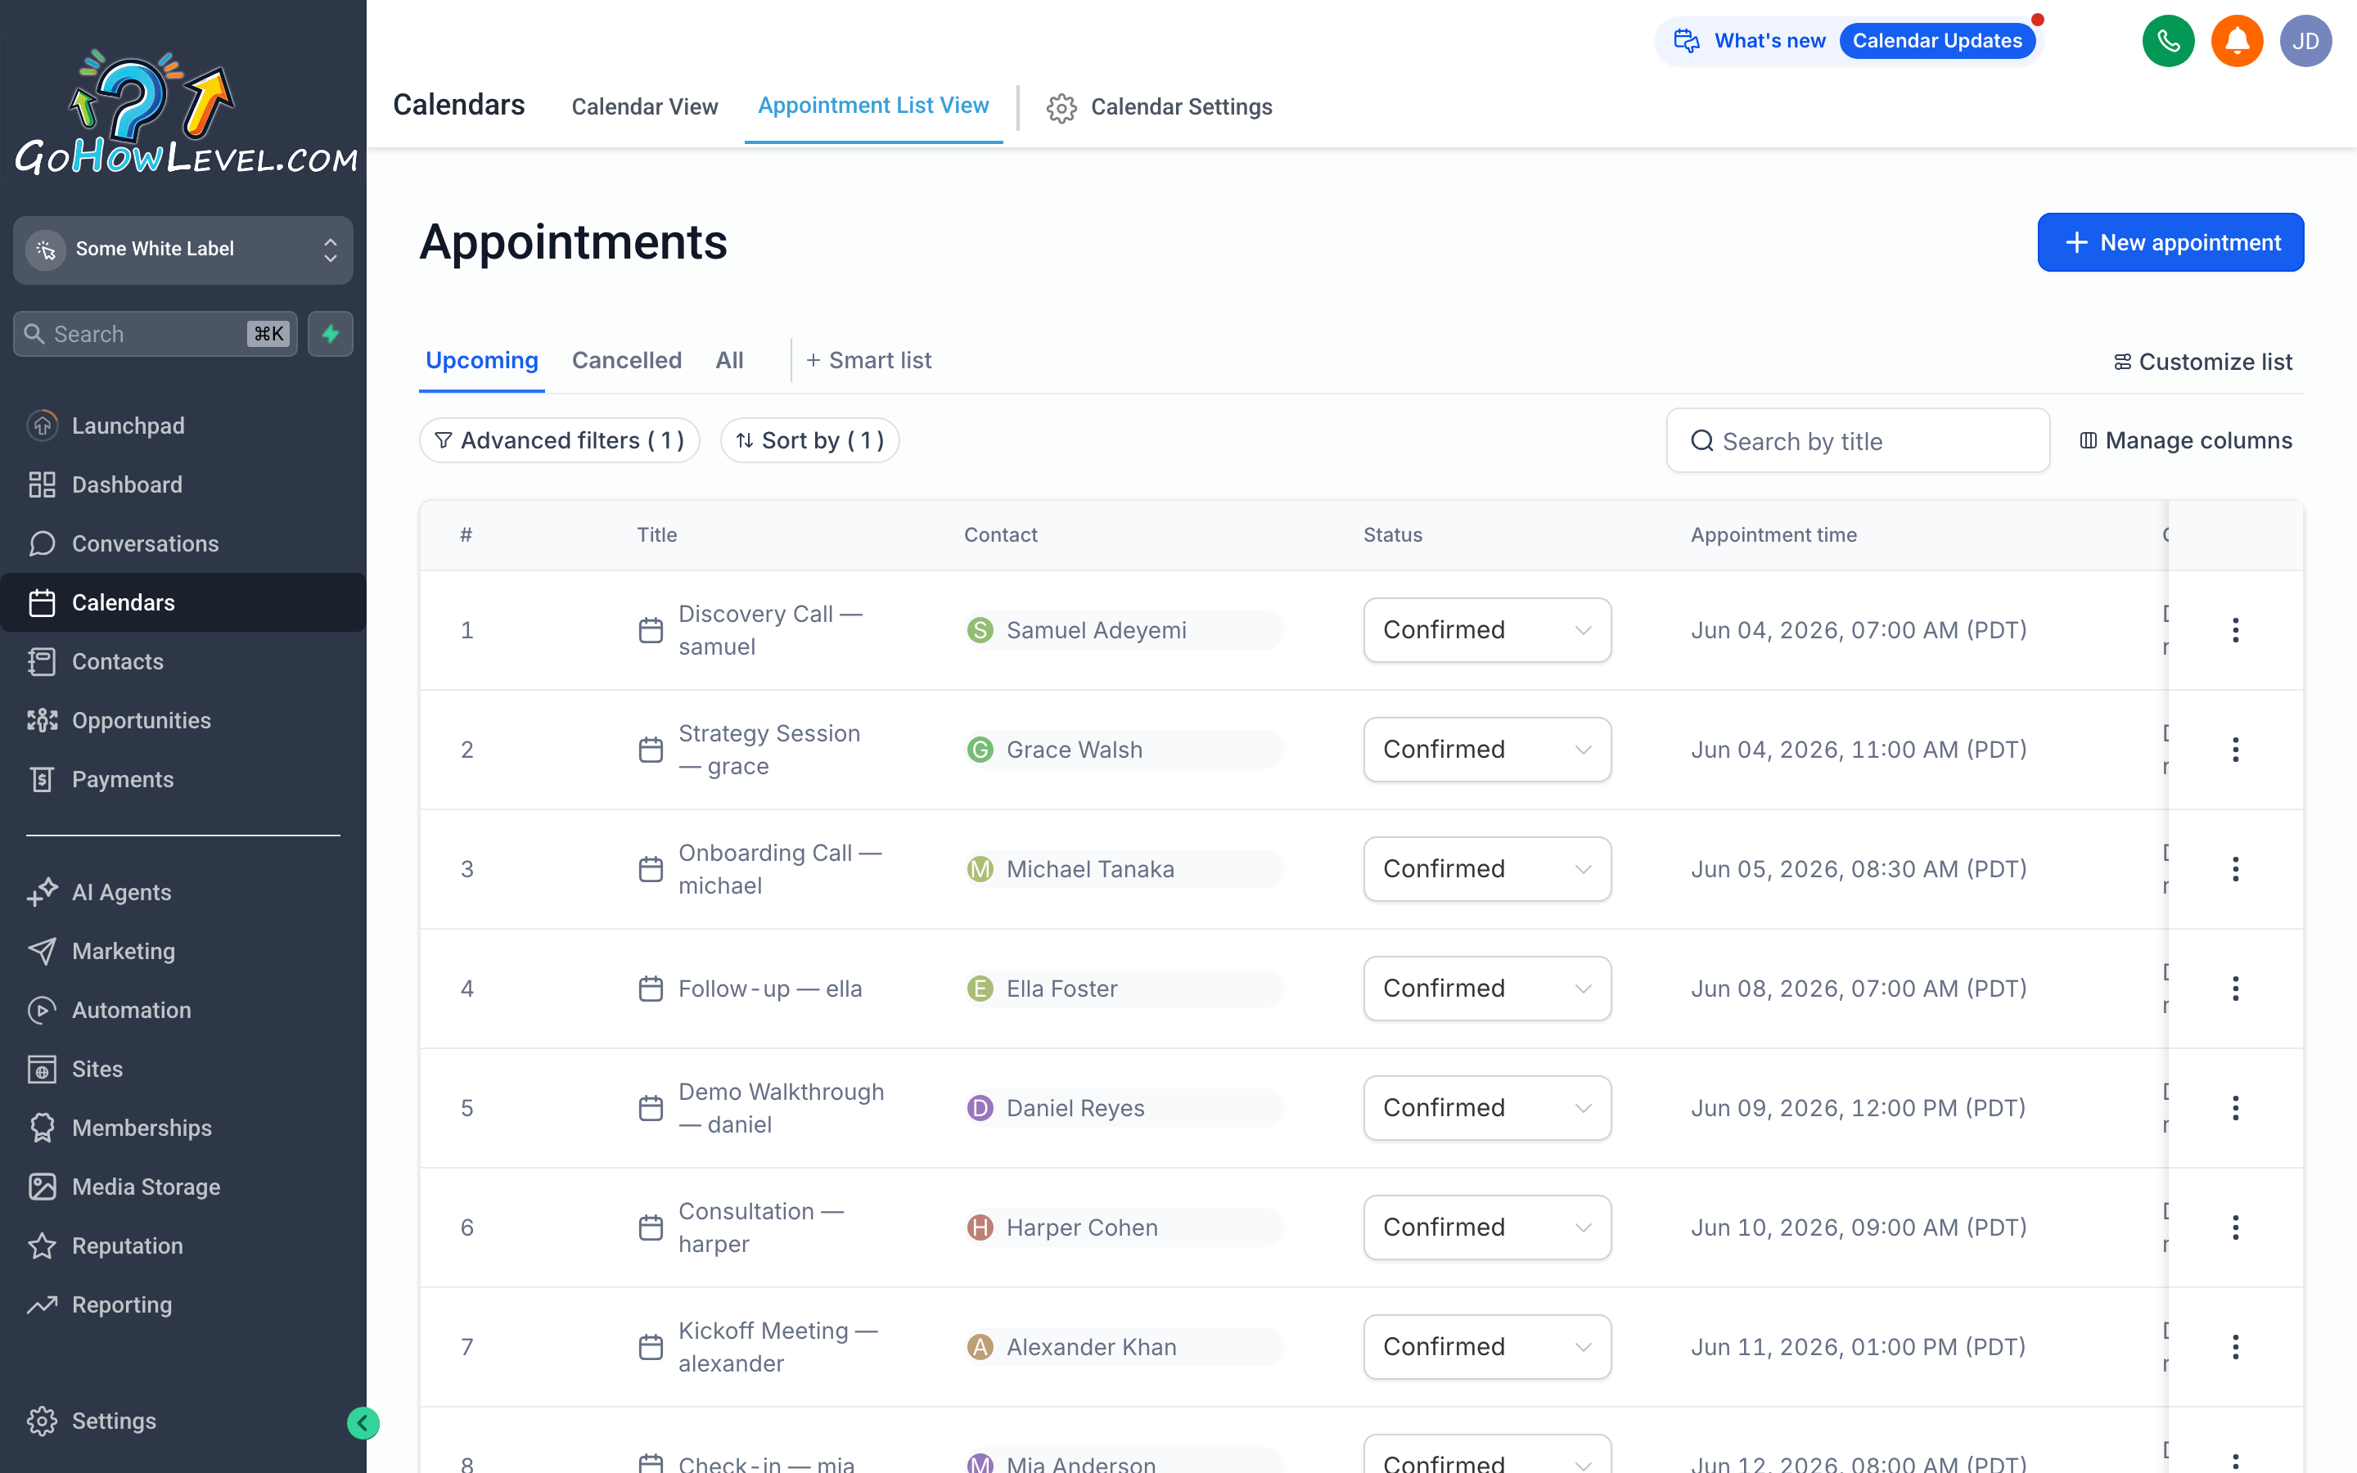
Task: Open row actions menu for Samuel Adeyemi
Action: point(2235,630)
